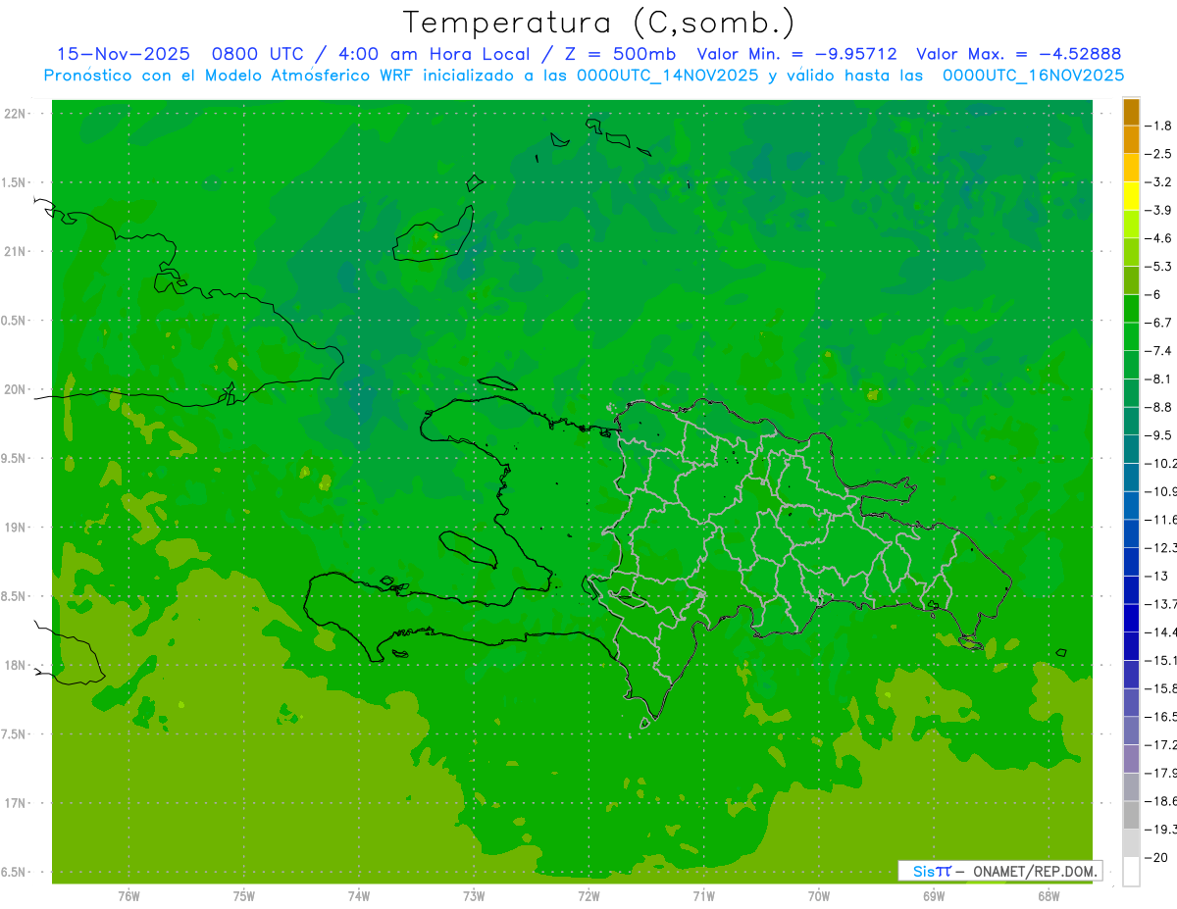This screenshot has height=909, width=1177.
Task: Click the 17N latitude label
Action: 17,803
